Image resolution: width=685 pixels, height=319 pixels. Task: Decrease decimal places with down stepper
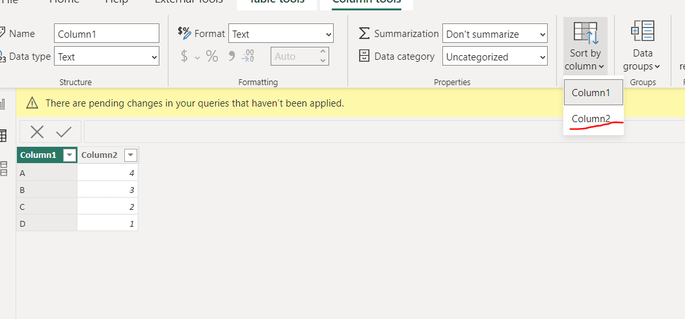tap(323, 61)
